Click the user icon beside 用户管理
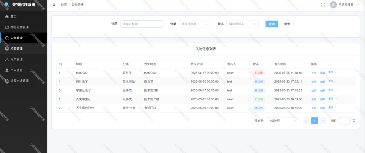This screenshot has height=153, width=365. coord(7,59)
